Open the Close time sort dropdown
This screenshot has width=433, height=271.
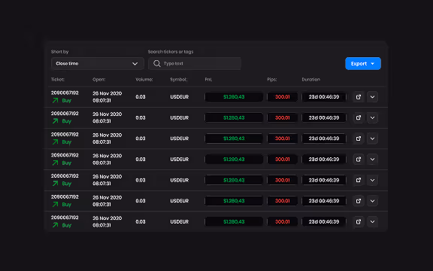tap(98, 63)
